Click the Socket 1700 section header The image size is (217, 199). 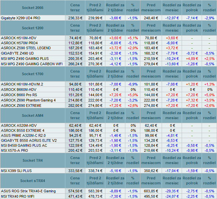[x=33, y=74]
